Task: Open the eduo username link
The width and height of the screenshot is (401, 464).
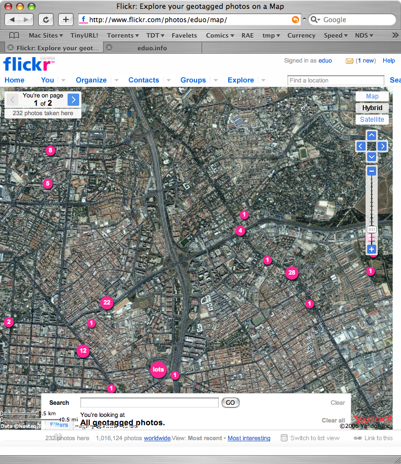Action: 325,61
